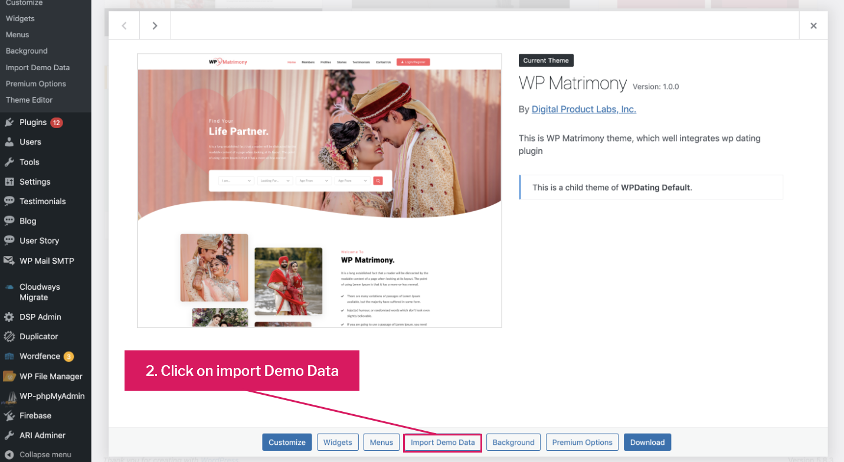
Task: Click the Current Theme label
Action: [546, 60]
